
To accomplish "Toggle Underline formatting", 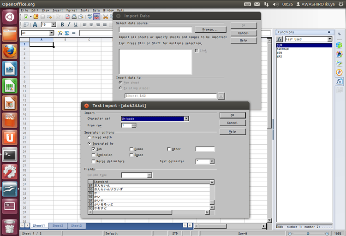I will [76, 25].
